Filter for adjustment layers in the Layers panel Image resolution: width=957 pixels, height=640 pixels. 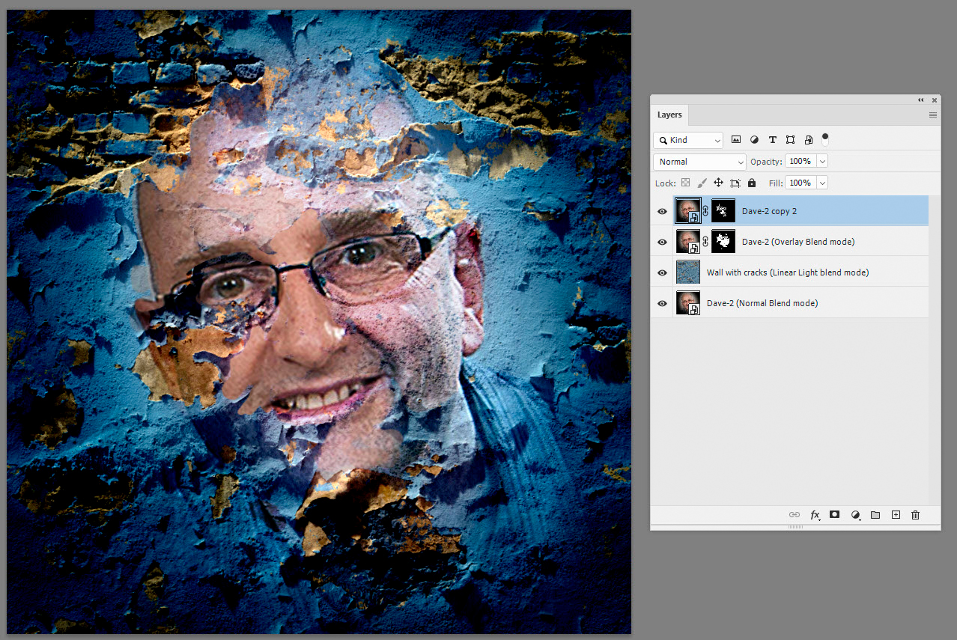(754, 139)
